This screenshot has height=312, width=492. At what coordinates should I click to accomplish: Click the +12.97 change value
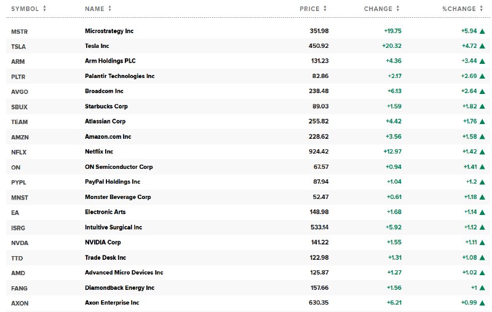tap(392, 151)
